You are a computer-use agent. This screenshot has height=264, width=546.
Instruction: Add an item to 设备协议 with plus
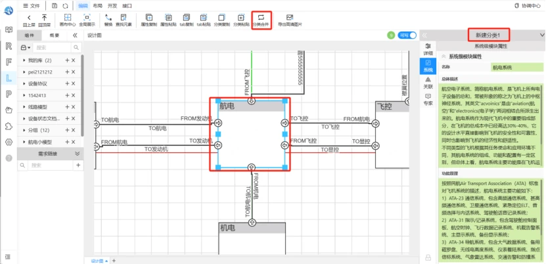[67, 84]
